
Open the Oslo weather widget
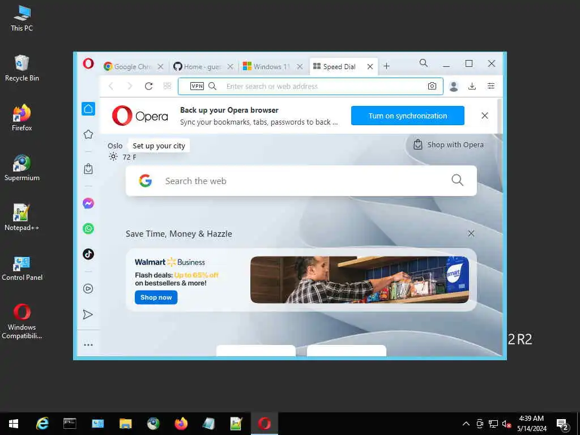click(122, 152)
